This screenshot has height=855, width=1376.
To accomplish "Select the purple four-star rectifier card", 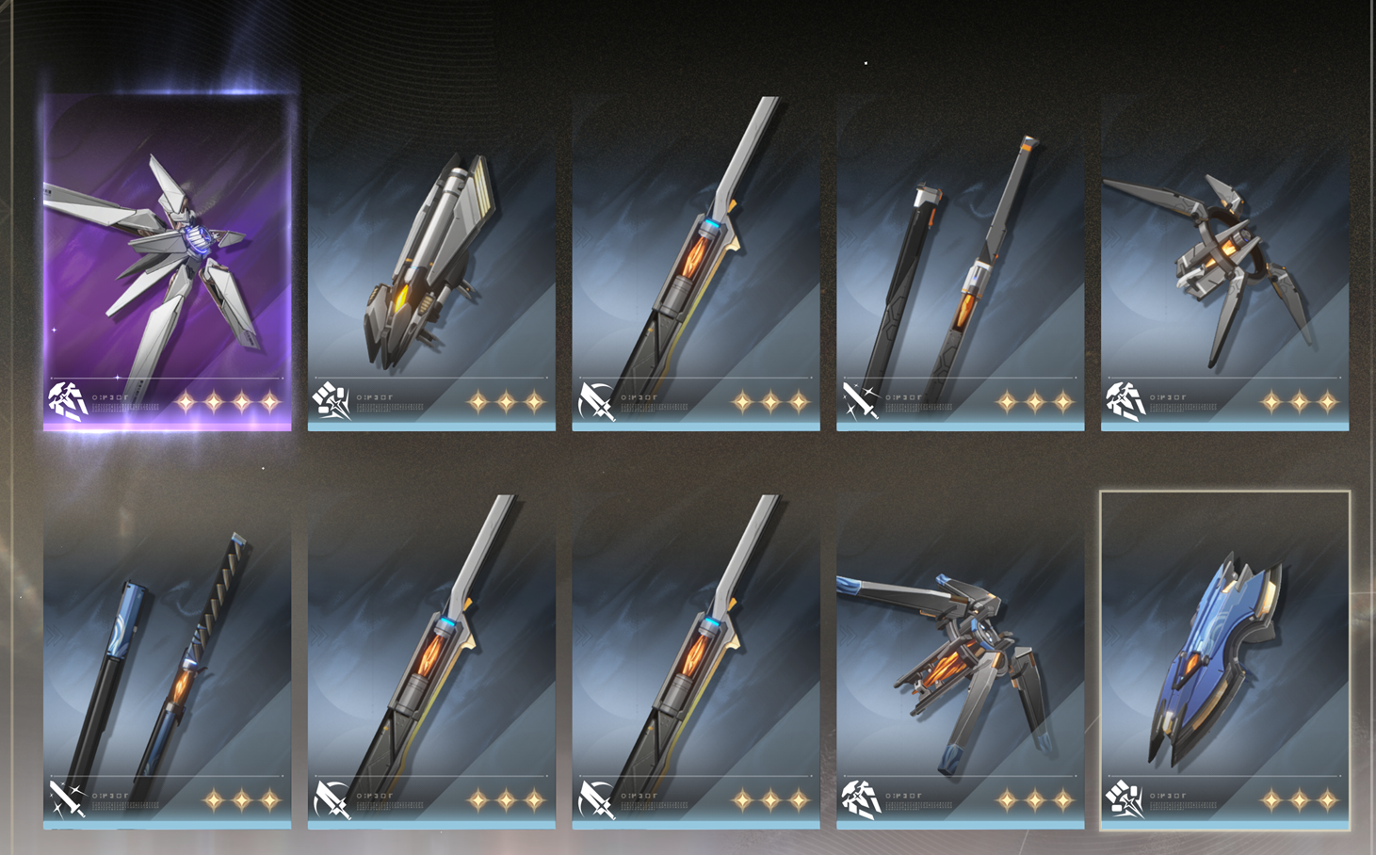I will (x=167, y=262).
